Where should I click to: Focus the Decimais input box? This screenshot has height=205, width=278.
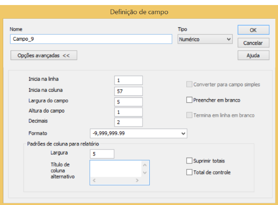pyautogui.click(x=128, y=122)
